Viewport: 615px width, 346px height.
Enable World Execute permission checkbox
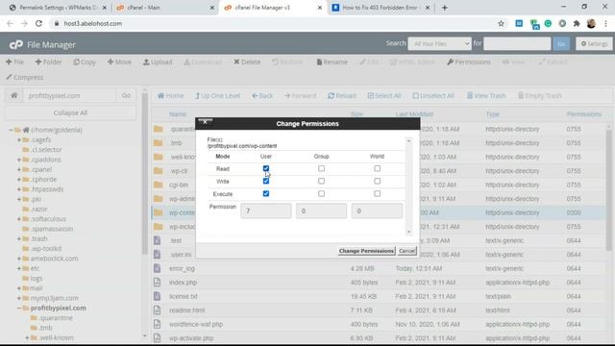click(377, 193)
